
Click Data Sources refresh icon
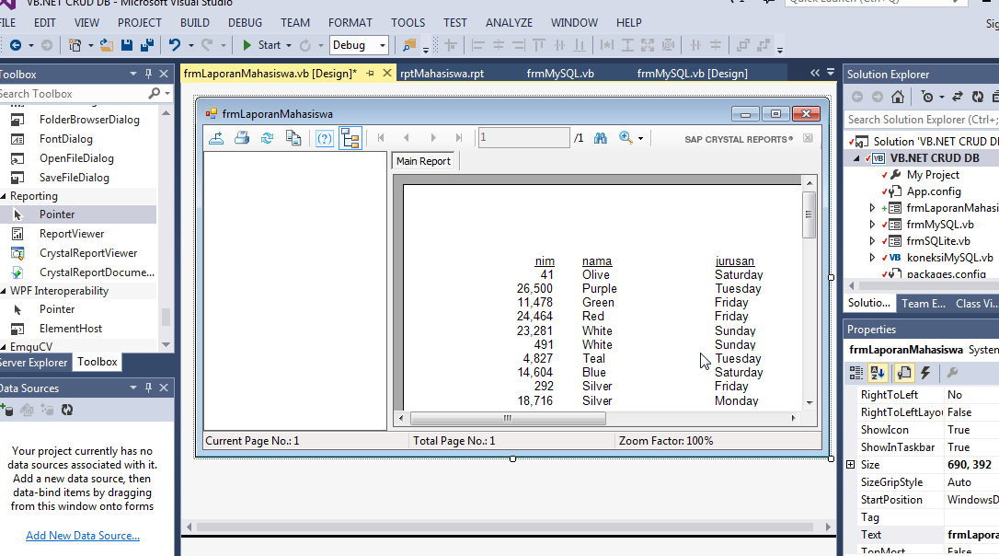pyautogui.click(x=67, y=410)
